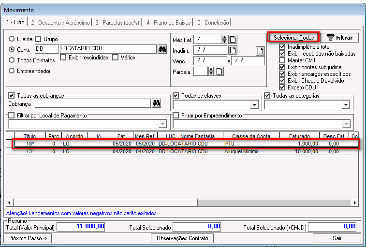Open the classes dropdown
The image size is (366, 247).
(x=254, y=105)
